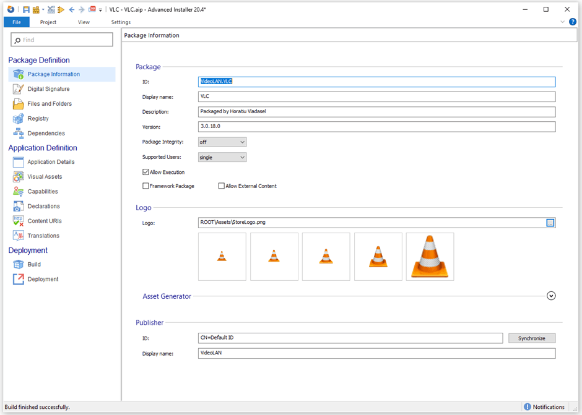Click the Application Details window icon
The width and height of the screenshot is (582, 415).
(x=18, y=162)
